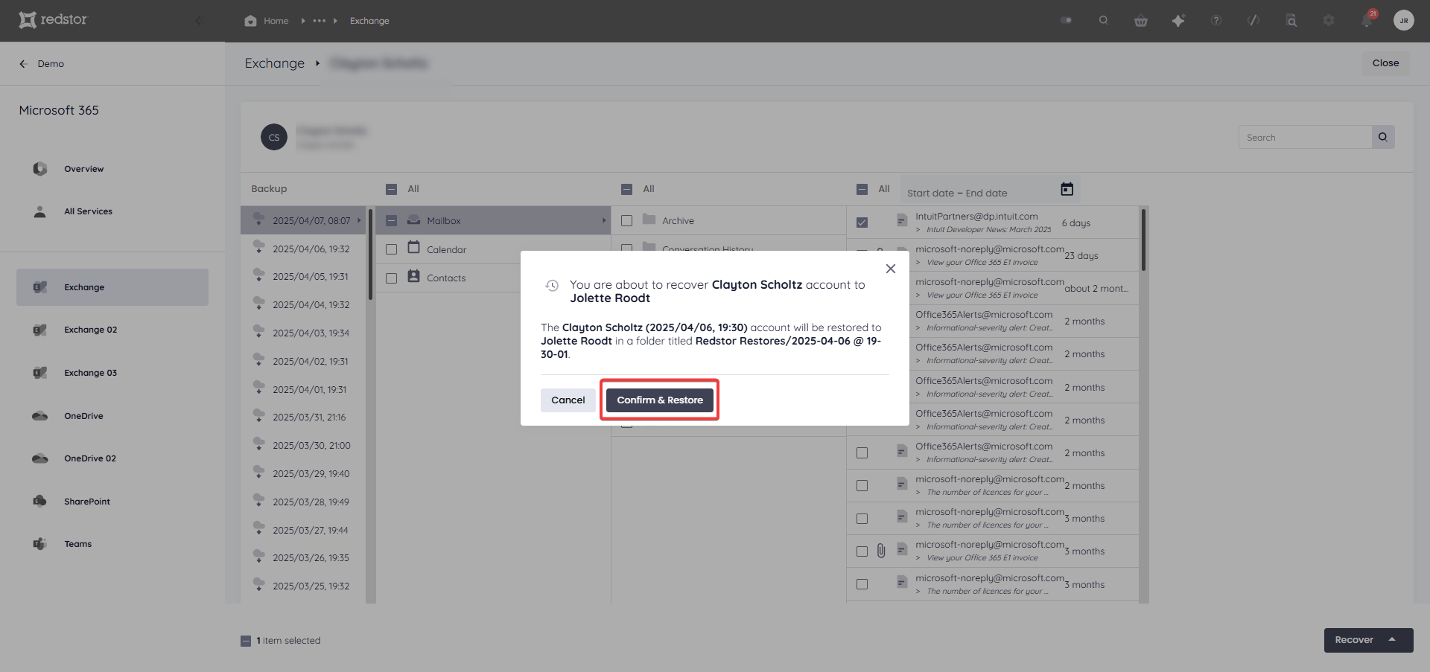Click the CS account avatar
Viewport: 1430px width, 672px height.
click(274, 137)
